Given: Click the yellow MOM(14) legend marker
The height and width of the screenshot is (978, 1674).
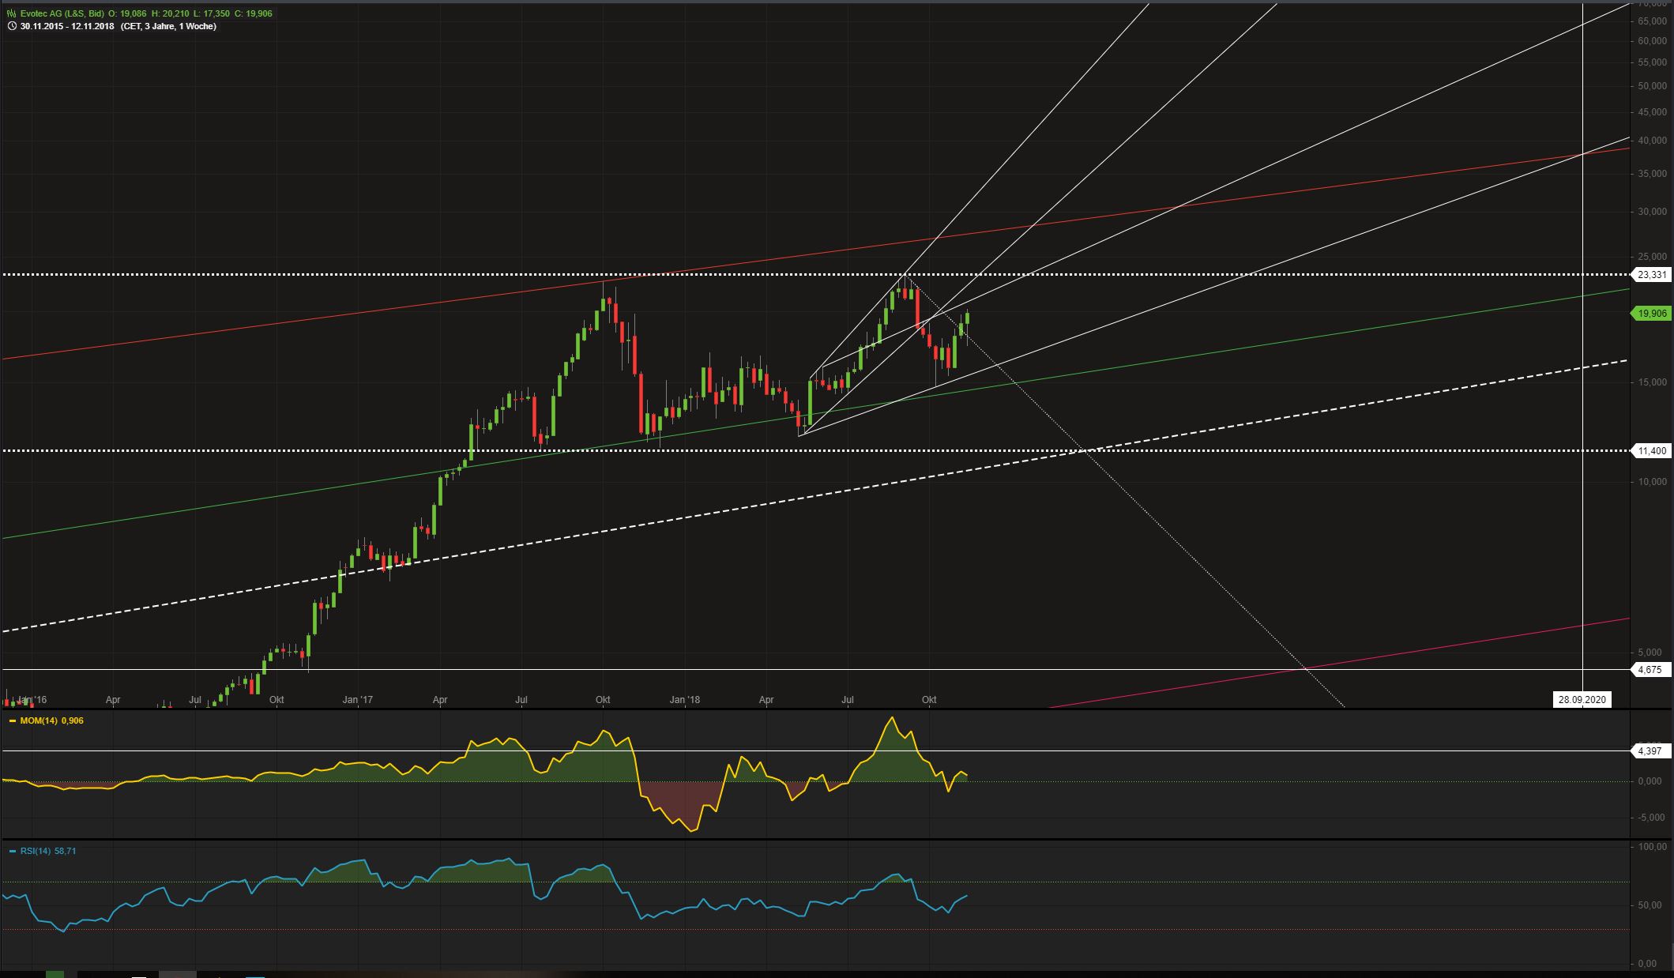Looking at the screenshot, I should (x=12, y=720).
